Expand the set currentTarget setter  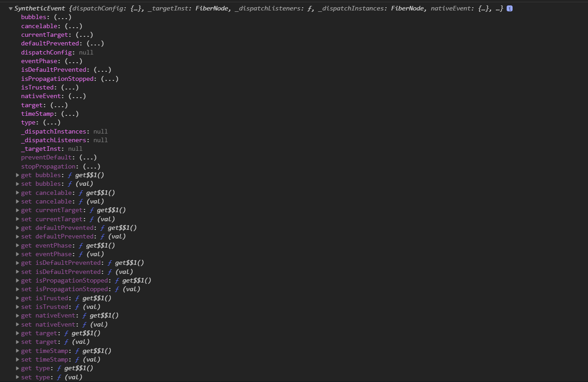click(18, 219)
